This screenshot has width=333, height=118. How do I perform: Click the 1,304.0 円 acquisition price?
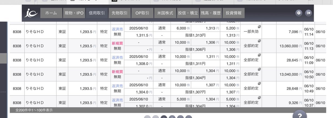coord(144,92)
